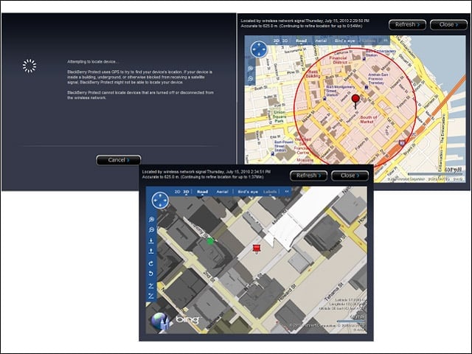Pan down arrow on 3D map compass
The height and width of the screenshot is (354, 472).
(x=160, y=206)
